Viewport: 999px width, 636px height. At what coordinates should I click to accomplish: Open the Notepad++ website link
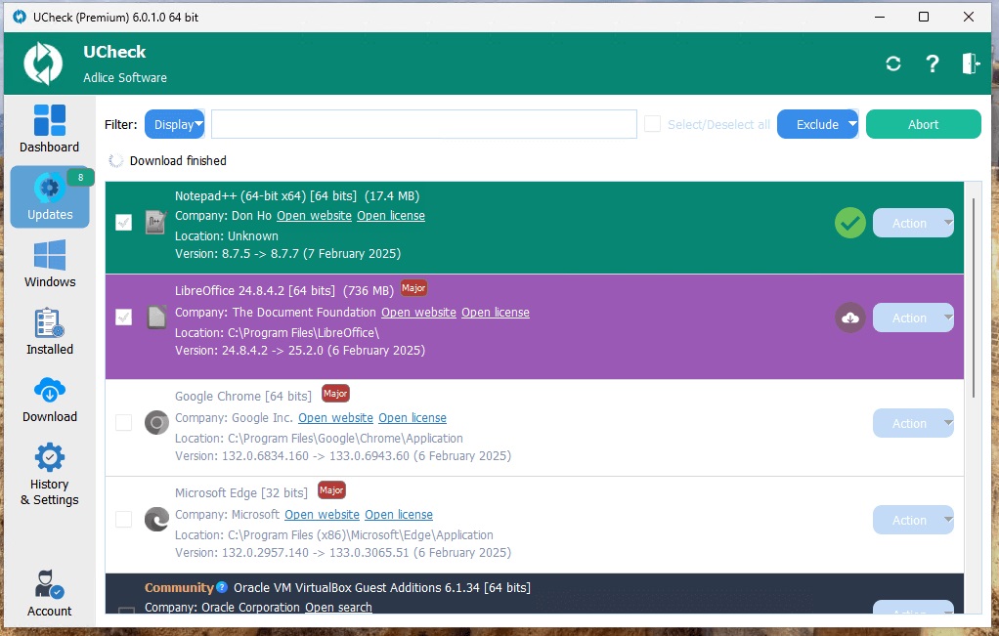click(x=314, y=216)
